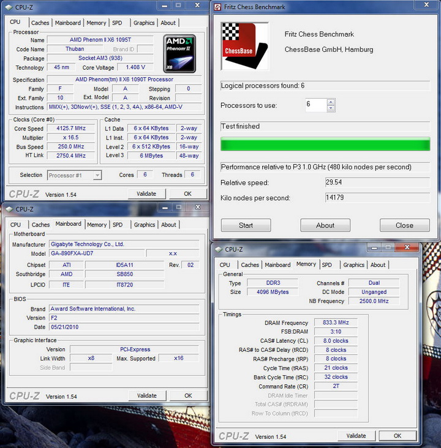Open Mainboard tab in Memory CPU-Z window
Screen dimensions: 441x448
(277, 265)
